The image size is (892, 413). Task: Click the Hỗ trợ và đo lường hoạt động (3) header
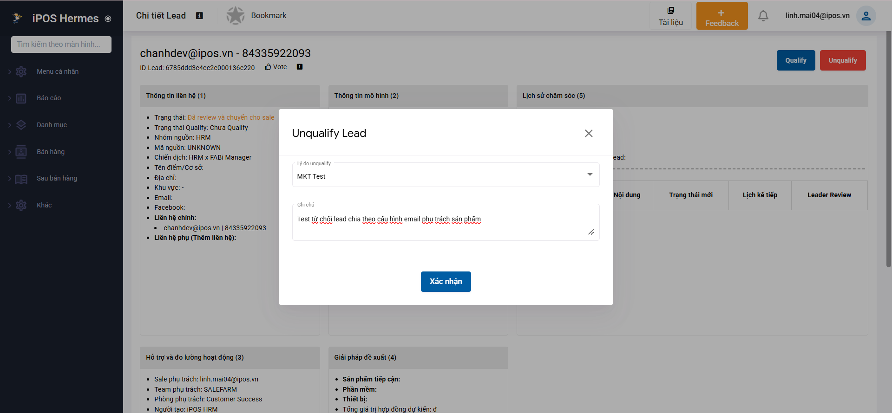coord(230,358)
